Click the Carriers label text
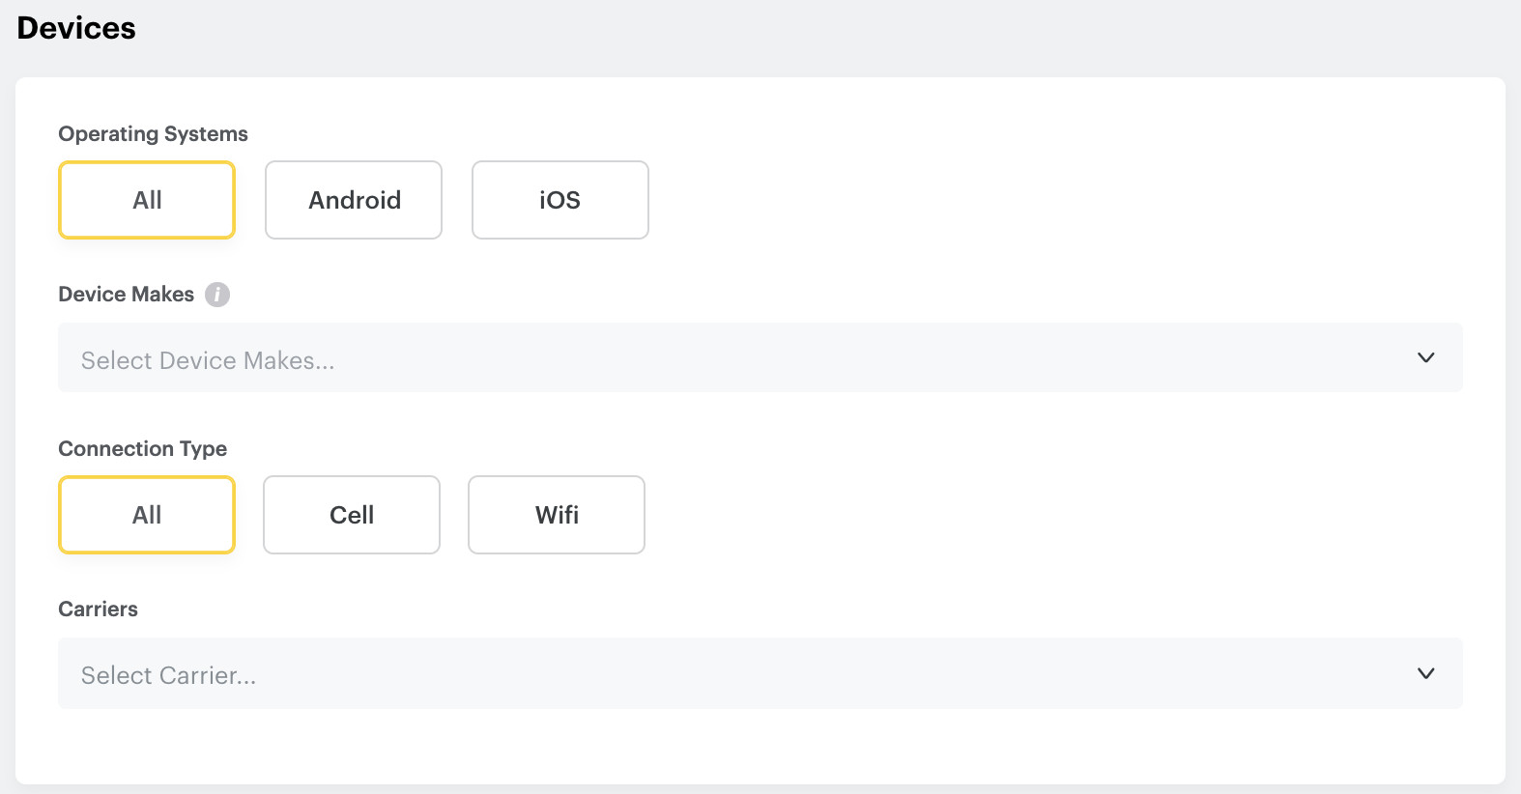1521x794 pixels. pyautogui.click(x=98, y=610)
